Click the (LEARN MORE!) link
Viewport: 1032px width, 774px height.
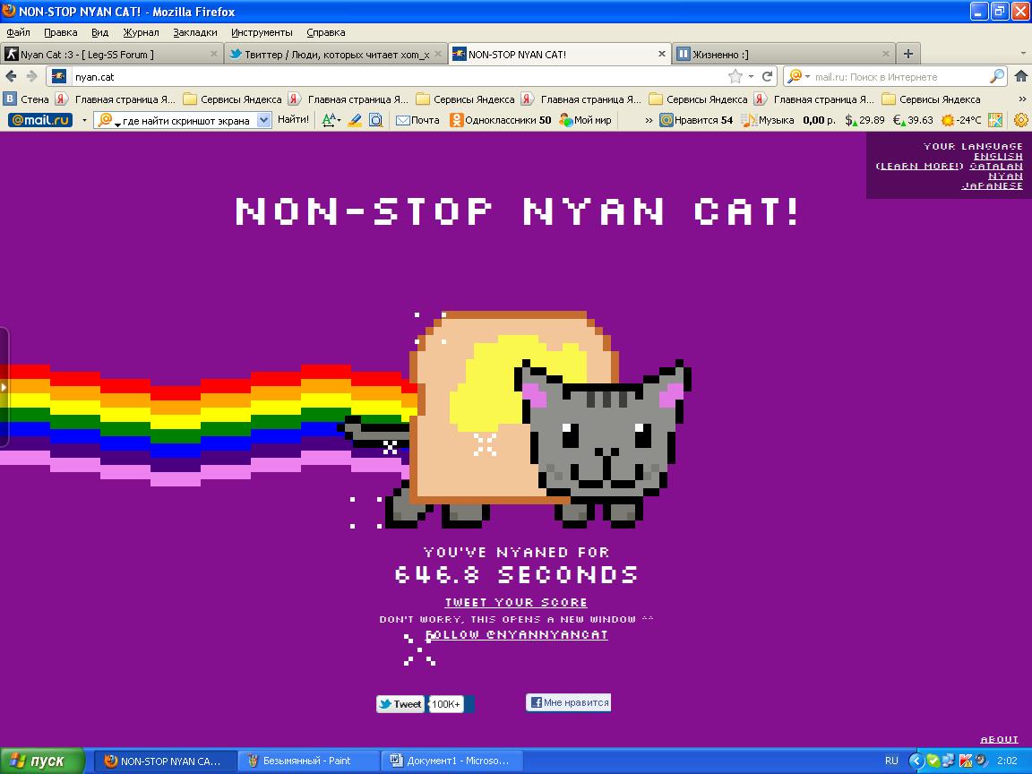tap(919, 166)
